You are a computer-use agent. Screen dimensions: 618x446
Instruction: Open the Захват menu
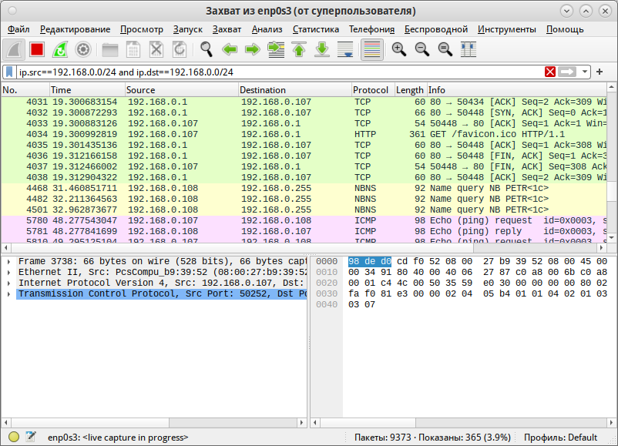227,29
